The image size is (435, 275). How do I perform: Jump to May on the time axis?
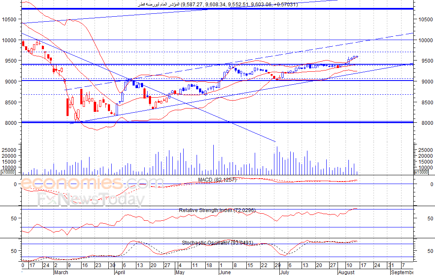(180, 272)
